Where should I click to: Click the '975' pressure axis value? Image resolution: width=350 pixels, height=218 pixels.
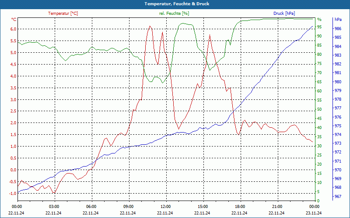coord(338,126)
